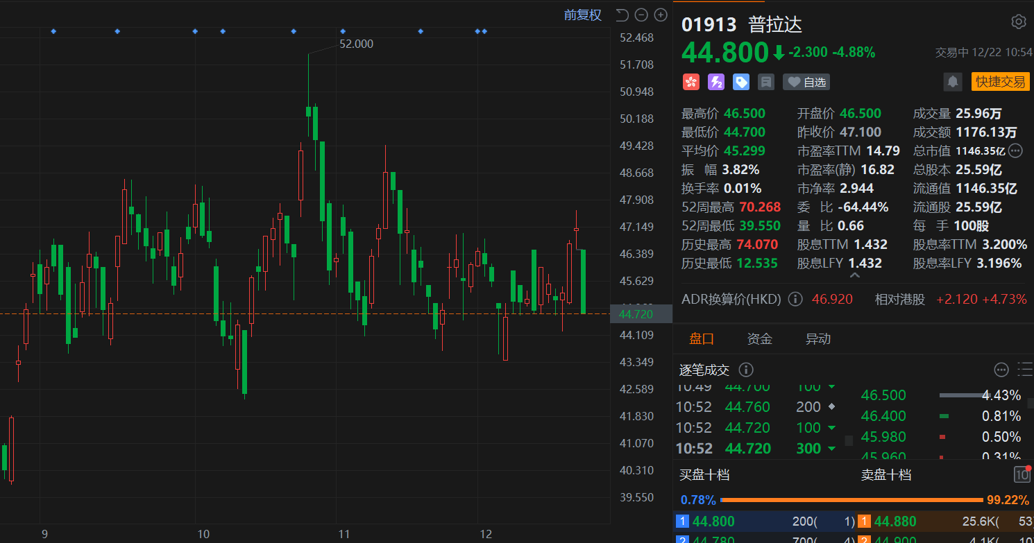1034x543 pixels.
Task: Open the 前复权 price adjustment dropdown
Action: pyautogui.click(x=583, y=15)
